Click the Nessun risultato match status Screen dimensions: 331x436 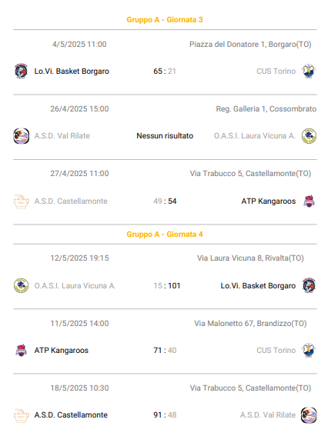click(x=165, y=135)
